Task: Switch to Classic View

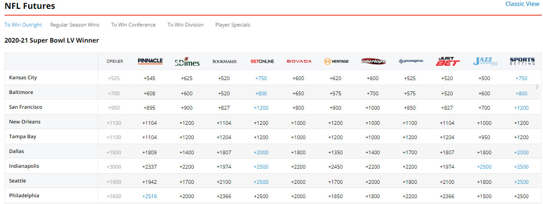Action: coord(522,4)
